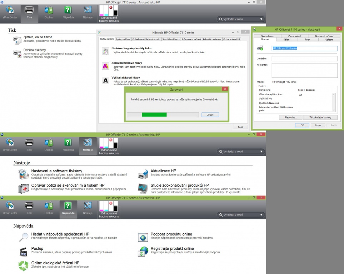
Task: Click Nápověda icon in the Nástroje section window
Action: point(68,145)
